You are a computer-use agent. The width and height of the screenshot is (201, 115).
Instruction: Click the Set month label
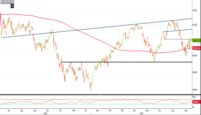(48, 110)
